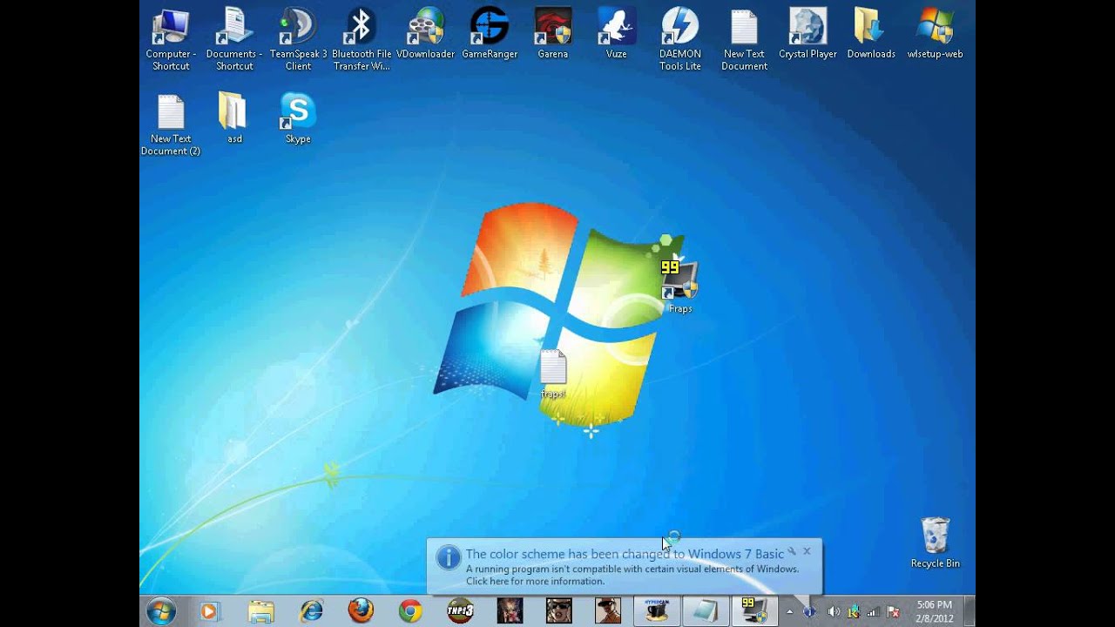Open the Documents - Shortcut icon
Screen dimensions: 1115x627
click(234, 38)
